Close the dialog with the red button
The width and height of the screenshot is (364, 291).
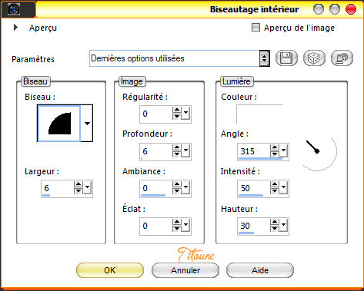pos(351,9)
